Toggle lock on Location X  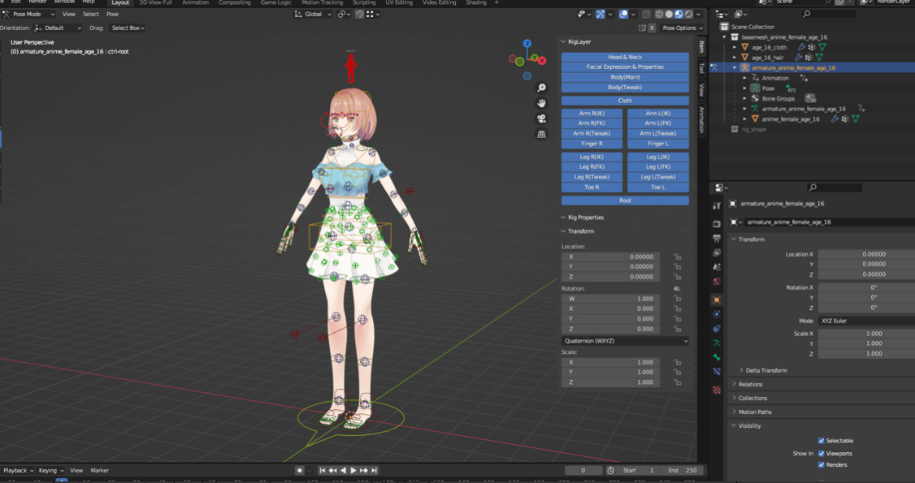677,257
